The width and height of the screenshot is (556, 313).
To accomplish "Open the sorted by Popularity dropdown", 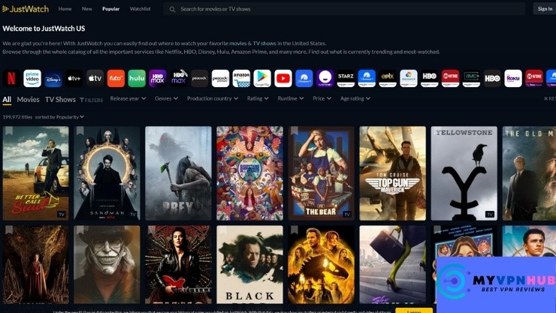I will coord(60,117).
